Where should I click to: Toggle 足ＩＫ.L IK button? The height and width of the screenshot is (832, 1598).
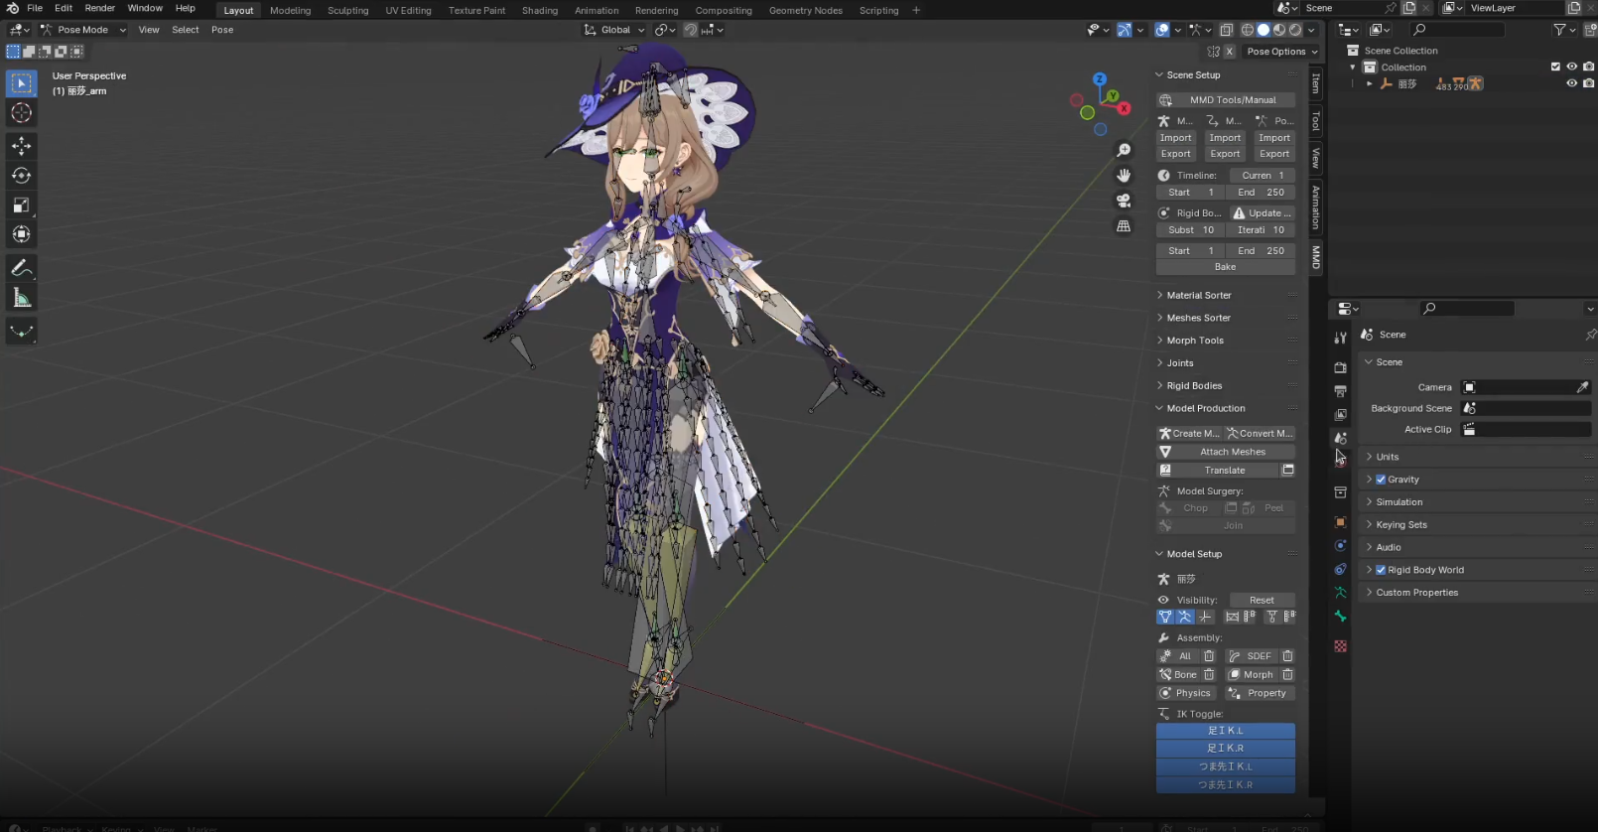[1226, 731]
